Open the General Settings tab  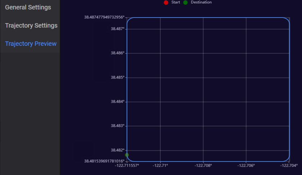tap(28, 8)
